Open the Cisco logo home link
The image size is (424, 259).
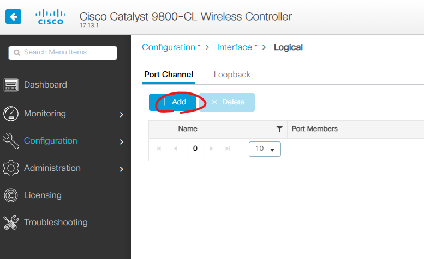[x=51, y=17]
